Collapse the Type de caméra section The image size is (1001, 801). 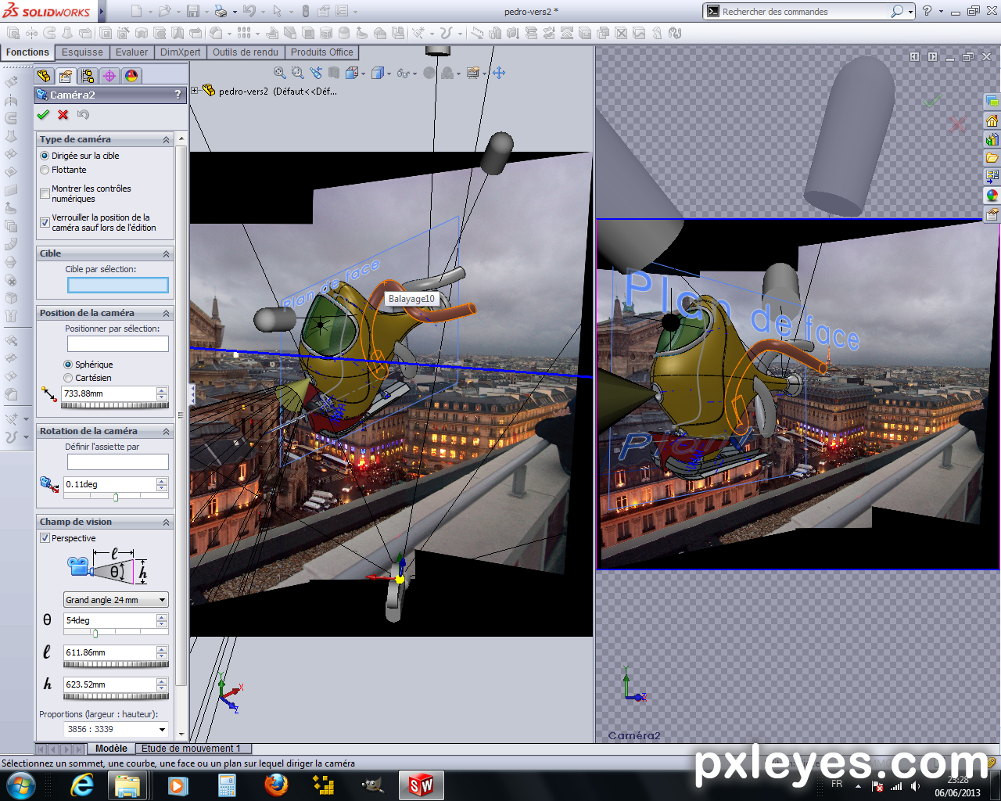point(166,139)
